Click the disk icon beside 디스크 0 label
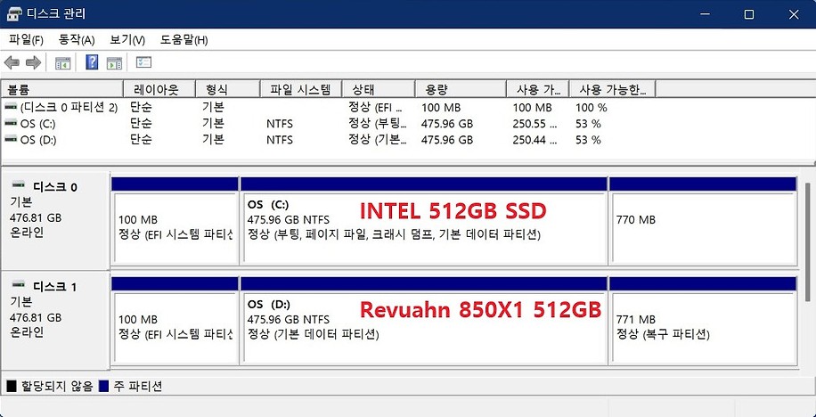The image size is (816, 417). [20, 184]
